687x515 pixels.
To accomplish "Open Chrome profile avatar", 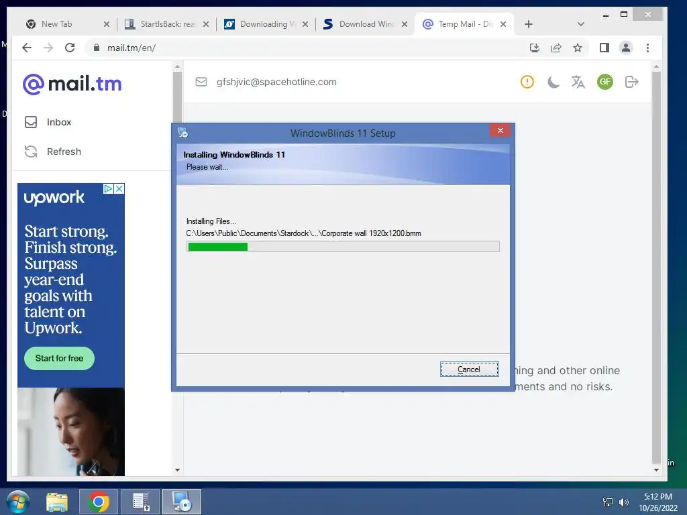I will pyautogui.click(x=626, y=48).
